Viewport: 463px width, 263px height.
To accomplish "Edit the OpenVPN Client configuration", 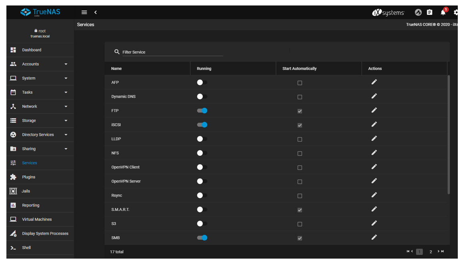I will click(374, 167).
